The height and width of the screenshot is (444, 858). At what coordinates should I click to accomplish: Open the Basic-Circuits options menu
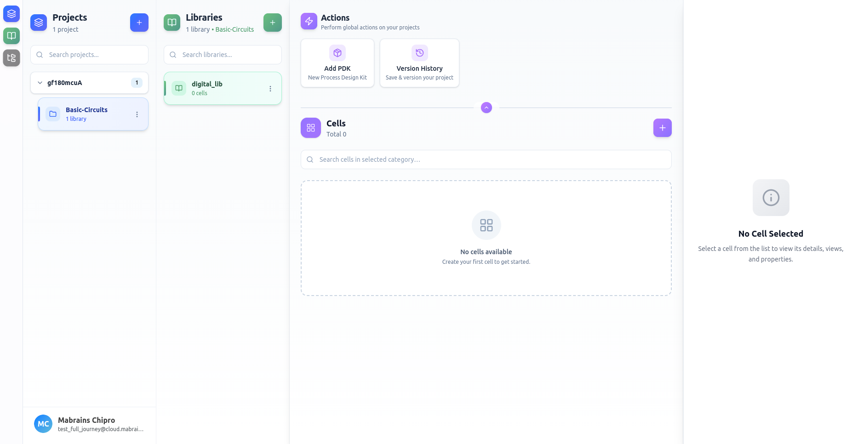click(x=137, y=114)
